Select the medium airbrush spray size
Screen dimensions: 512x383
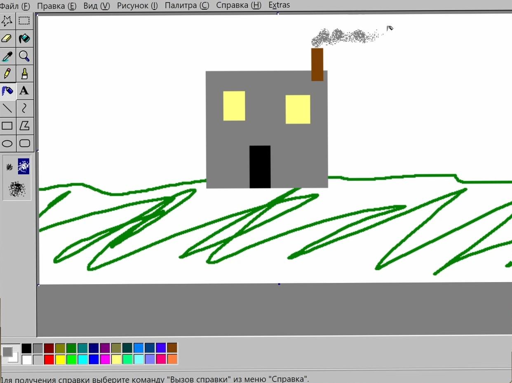click(23, 166)
